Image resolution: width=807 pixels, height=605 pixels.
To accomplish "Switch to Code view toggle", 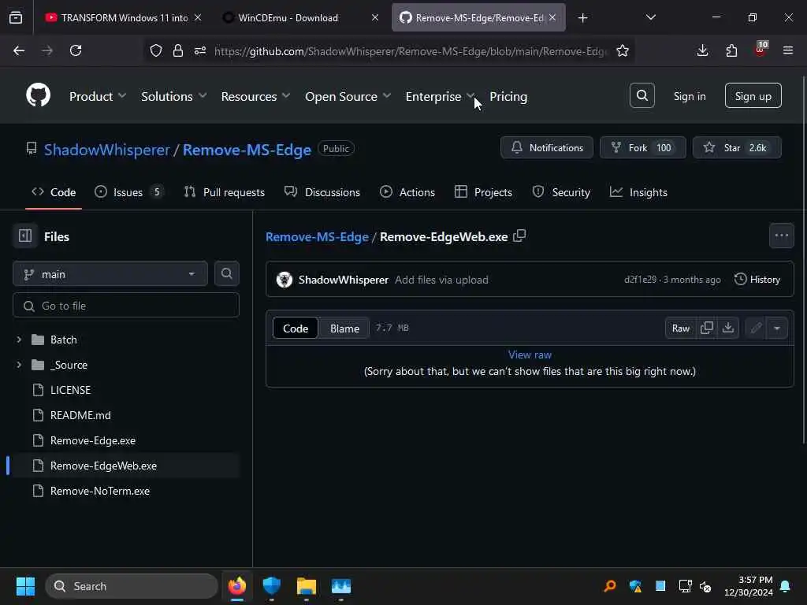I will click(296, 328).
